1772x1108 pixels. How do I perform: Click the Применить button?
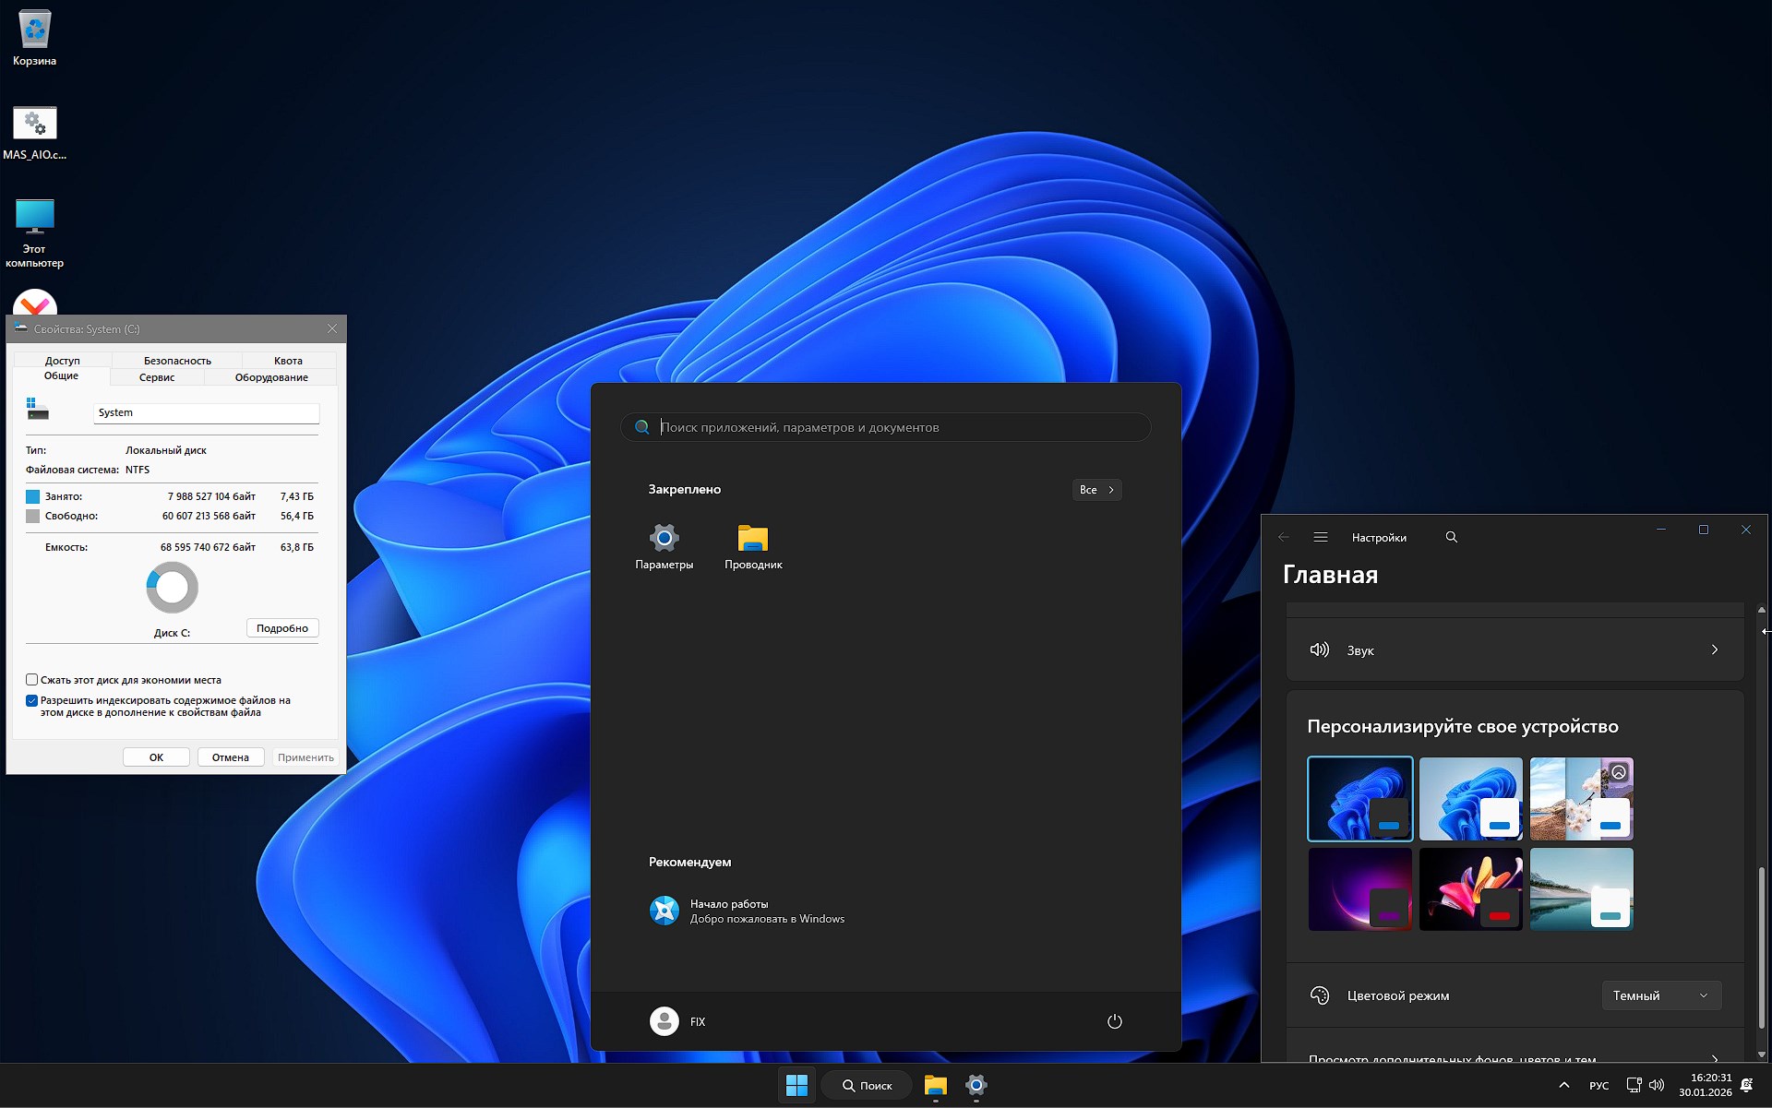[x=305, y=757]
